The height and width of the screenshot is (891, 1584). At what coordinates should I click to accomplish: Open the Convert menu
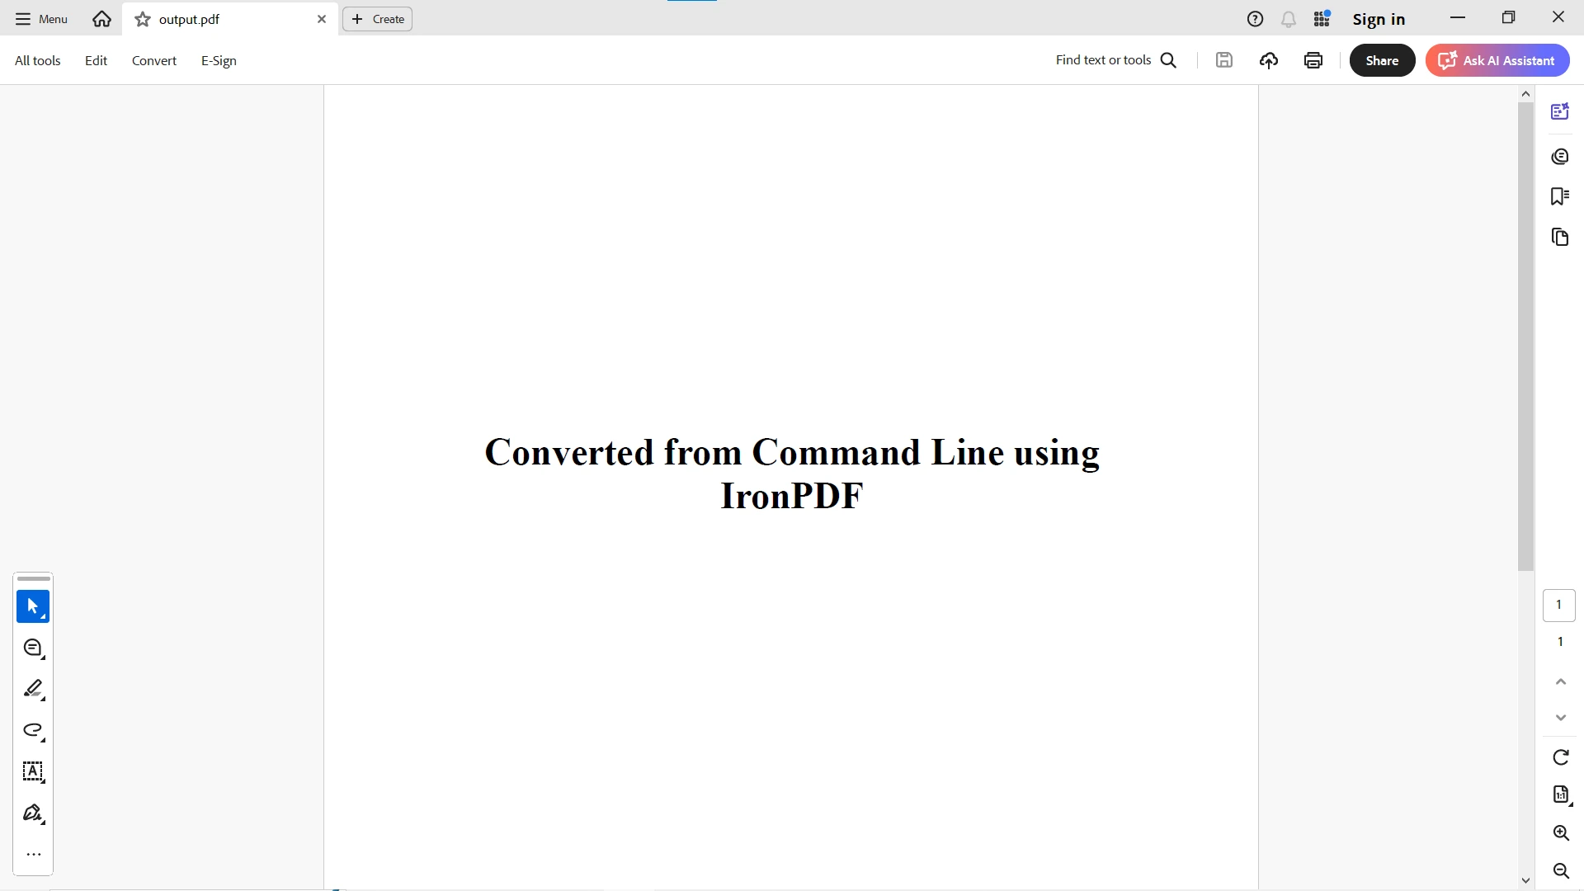coord(154,60)
